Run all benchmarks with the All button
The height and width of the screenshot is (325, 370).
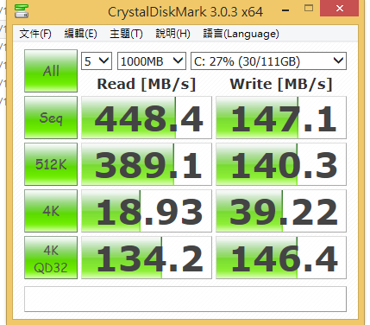51,71
